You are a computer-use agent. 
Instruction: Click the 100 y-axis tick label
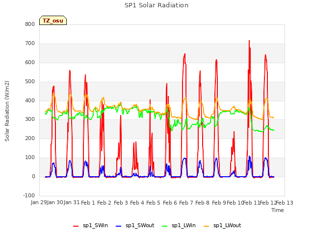tap(30, 158)
